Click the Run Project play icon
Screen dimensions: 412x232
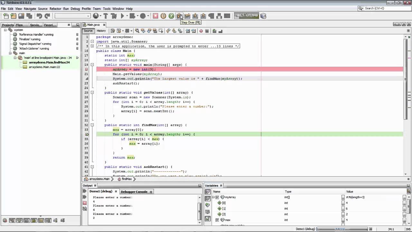tap(122, 16)
